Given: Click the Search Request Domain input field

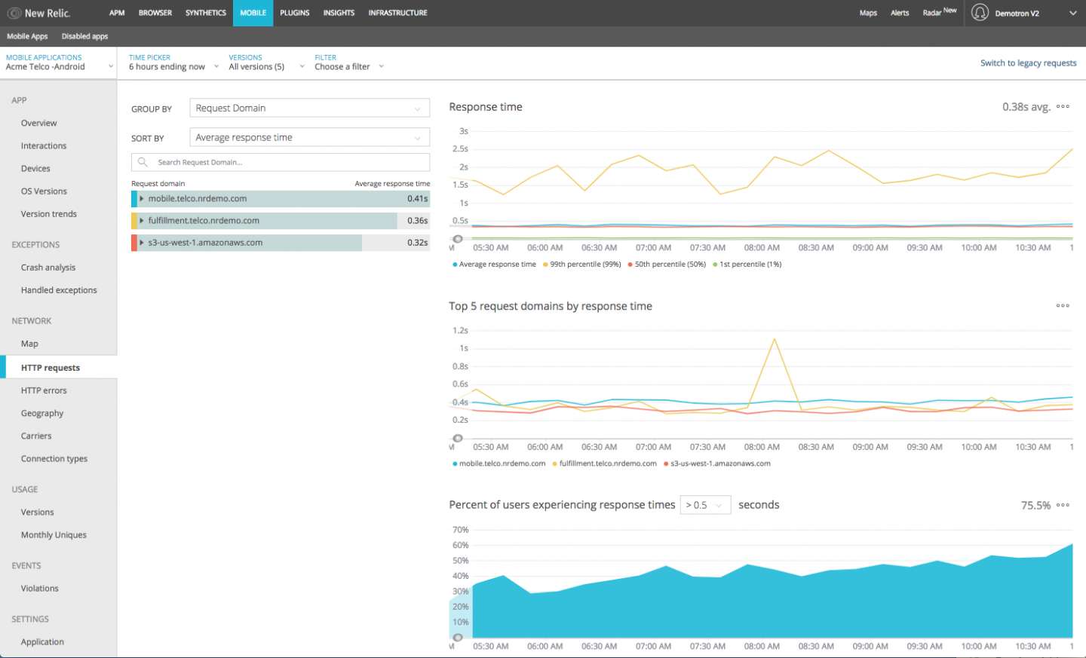Looking at the screenshot, I should (x=281, y=162).
